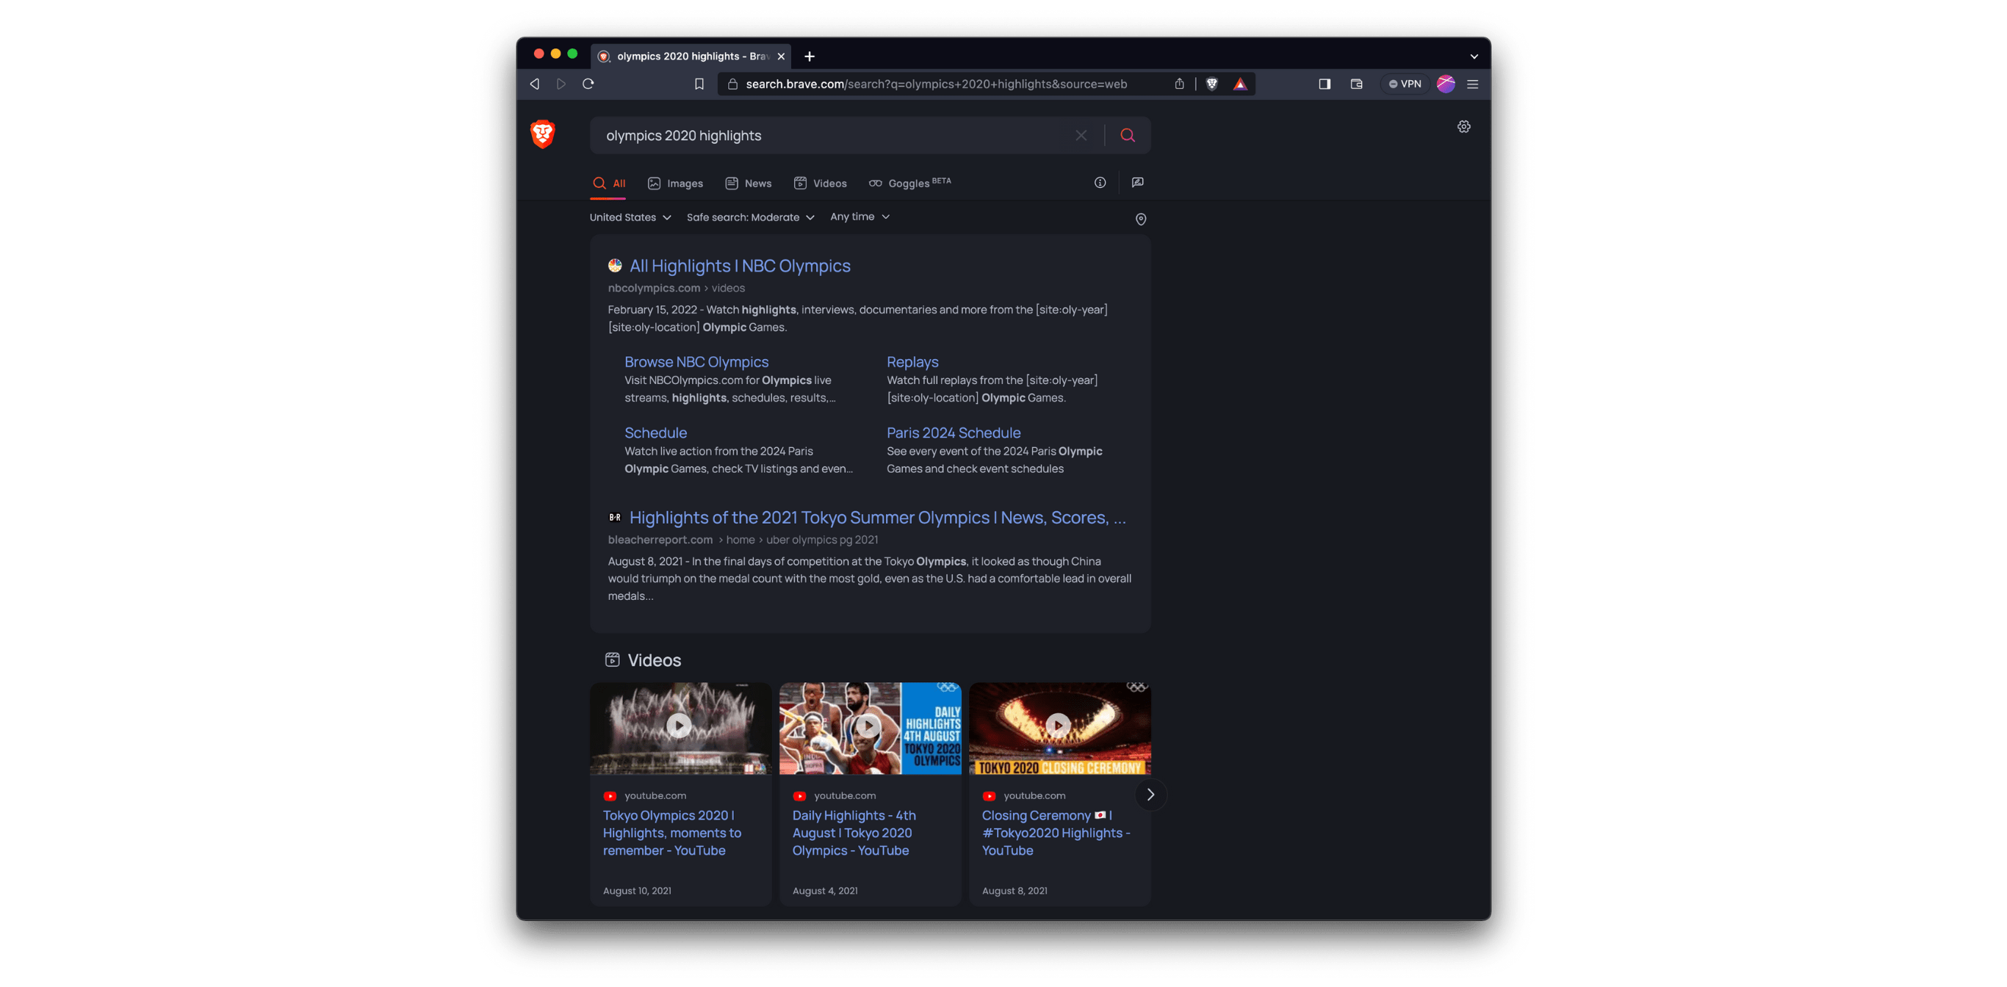Open a new tab with plus button
This screenshot has width=2007, height=987.
click(x=810, y=56)
